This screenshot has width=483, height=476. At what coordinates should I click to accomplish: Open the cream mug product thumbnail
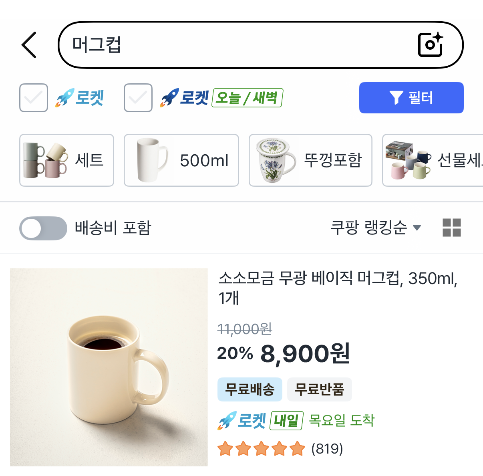[109, 367]
